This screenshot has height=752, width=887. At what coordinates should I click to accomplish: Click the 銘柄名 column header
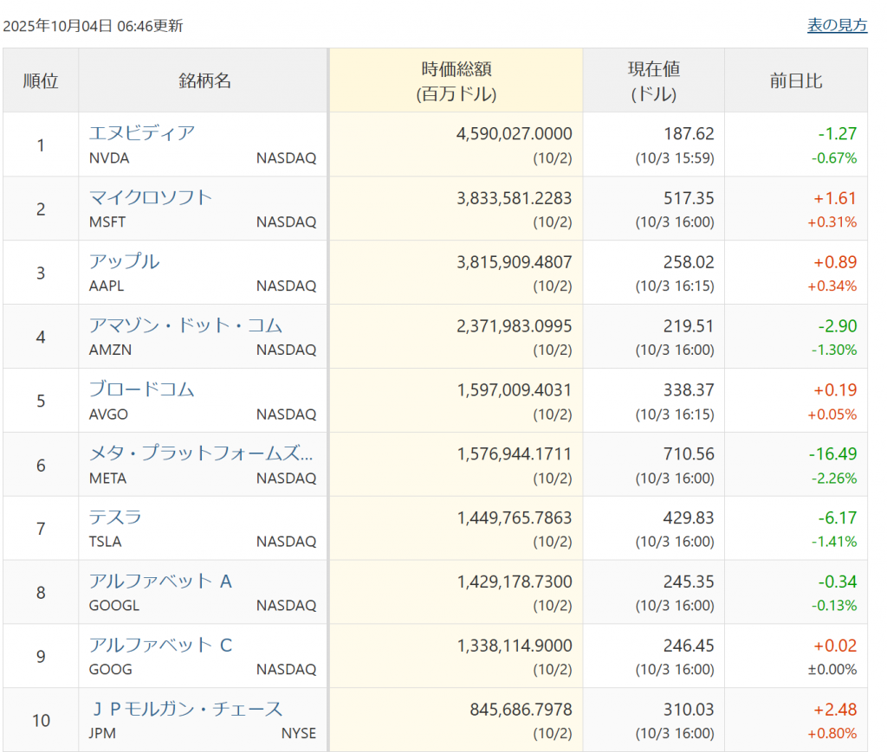pos(204,81)
